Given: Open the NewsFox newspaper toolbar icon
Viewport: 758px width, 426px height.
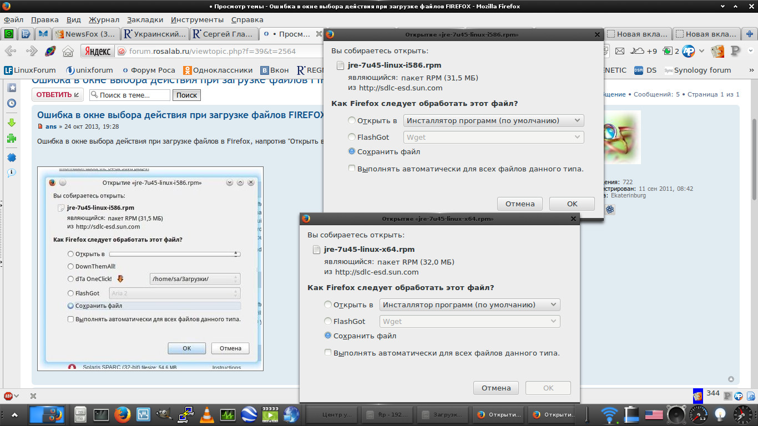Looking at the screenshot, I should click(x=717, y=52).
